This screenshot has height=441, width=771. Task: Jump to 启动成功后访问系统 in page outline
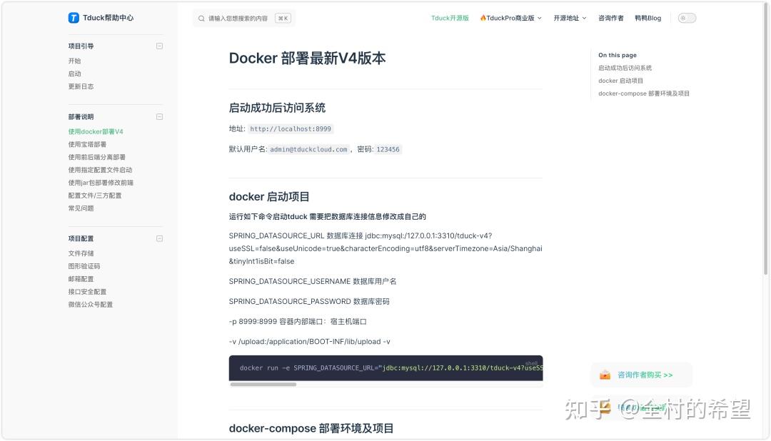coord(625,68)
